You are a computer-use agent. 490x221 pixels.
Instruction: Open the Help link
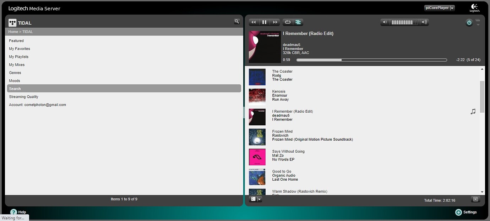pos(18,212)
